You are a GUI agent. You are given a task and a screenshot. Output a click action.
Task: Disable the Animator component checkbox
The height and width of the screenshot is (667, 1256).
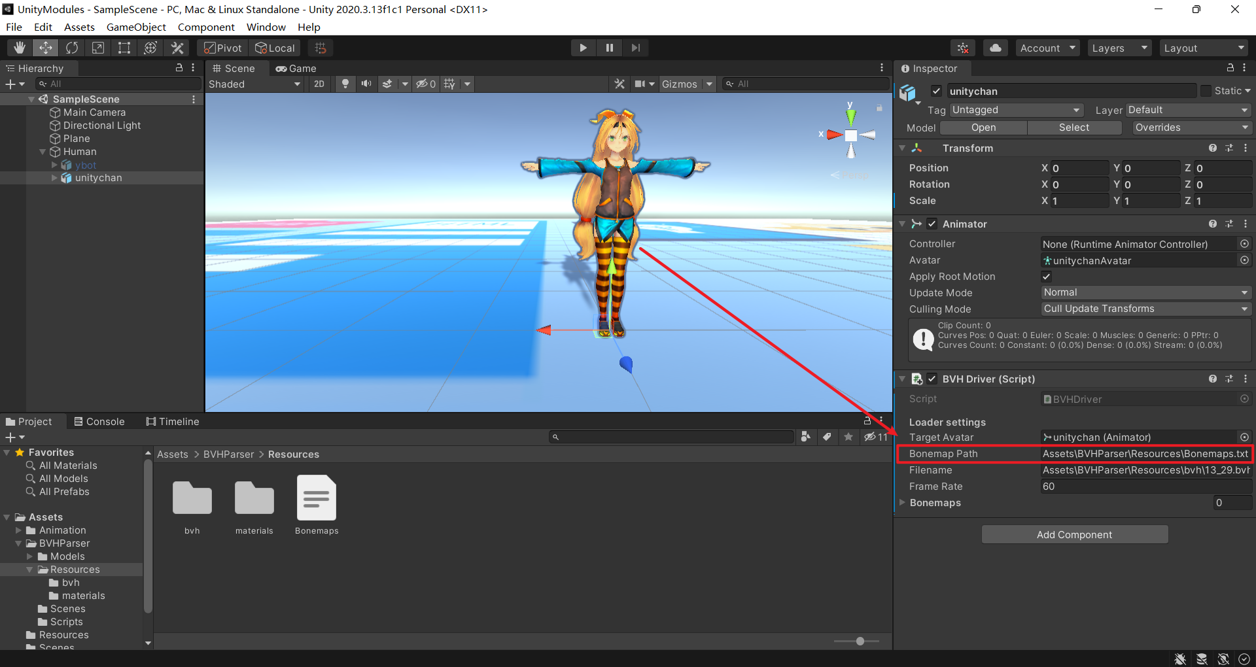pos(932,224)
